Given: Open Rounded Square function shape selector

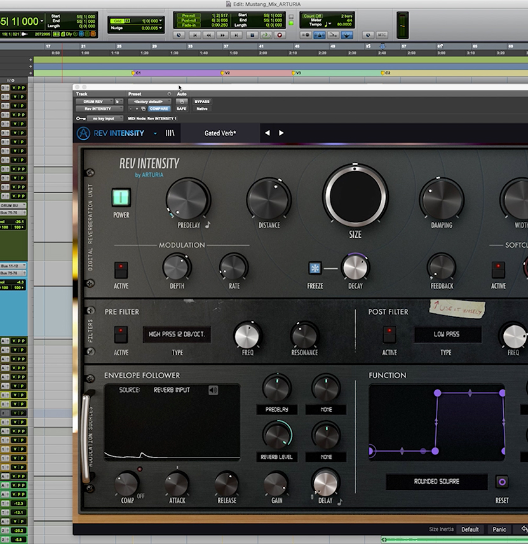Looking at the screenshot, I should 437,482.
